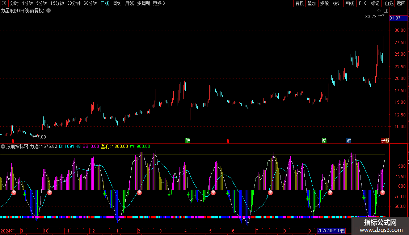Click the first red $ marker at left
This screenshot has width=409, height=235.
(13, 141)
